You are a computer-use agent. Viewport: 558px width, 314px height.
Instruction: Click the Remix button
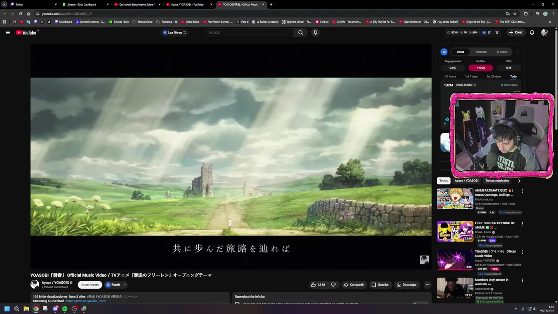(113, 285)
